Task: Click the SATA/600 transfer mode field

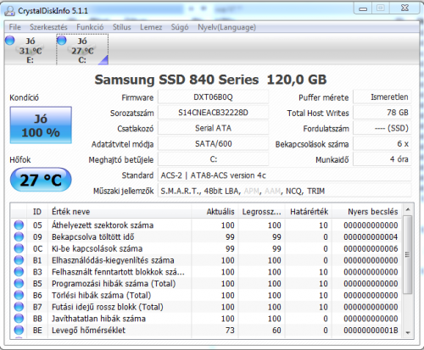Action: [x=213, y=144]
